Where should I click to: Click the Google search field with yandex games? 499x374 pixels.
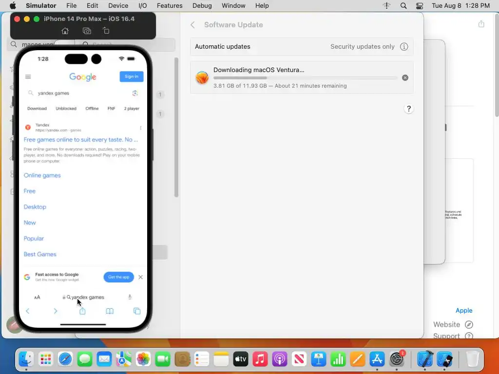(83, 93)
